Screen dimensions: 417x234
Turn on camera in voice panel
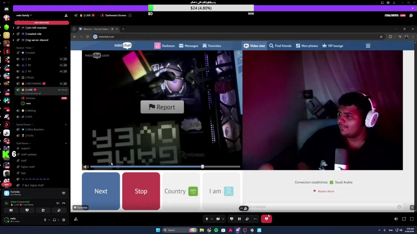coord(11,210)
